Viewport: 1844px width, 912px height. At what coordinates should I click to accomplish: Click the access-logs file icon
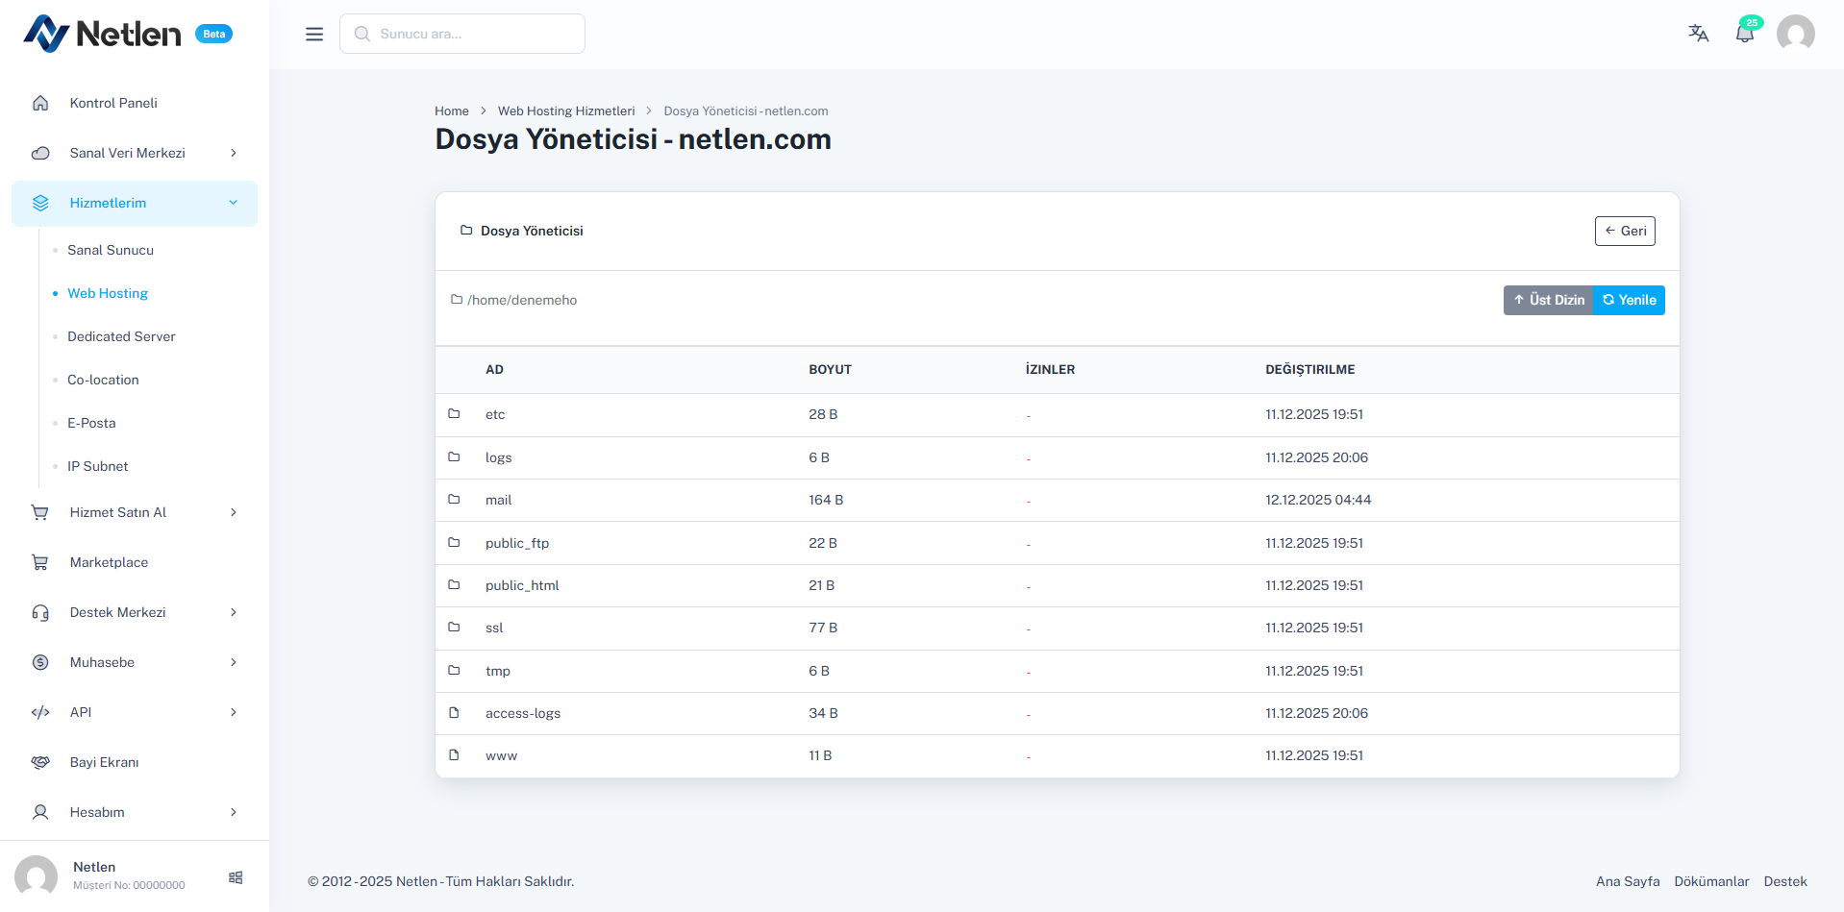click(x=454, y=713)
